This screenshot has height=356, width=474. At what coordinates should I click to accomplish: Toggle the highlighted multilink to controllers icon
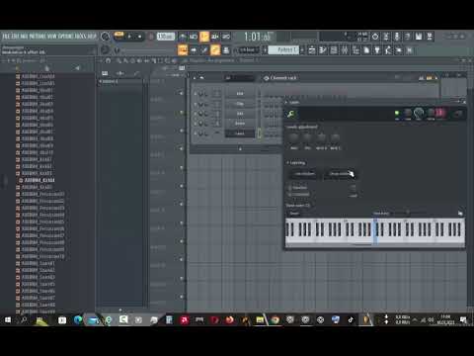click(215, 50)
